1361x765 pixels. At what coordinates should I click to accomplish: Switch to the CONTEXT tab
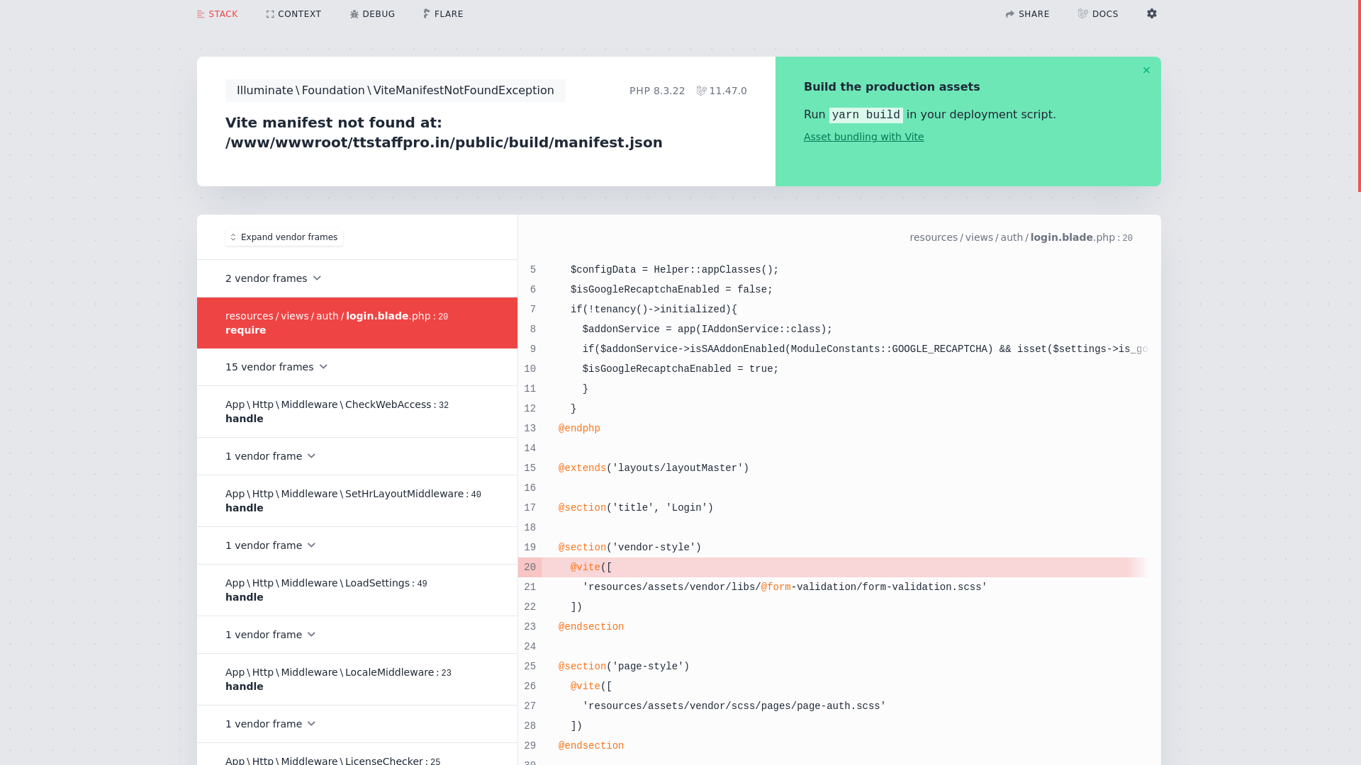click(293, 14)
